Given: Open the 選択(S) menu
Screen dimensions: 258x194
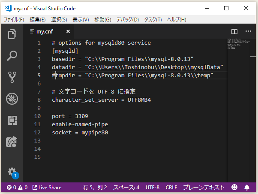Looking at the screenshot, I should pos(59,20).
